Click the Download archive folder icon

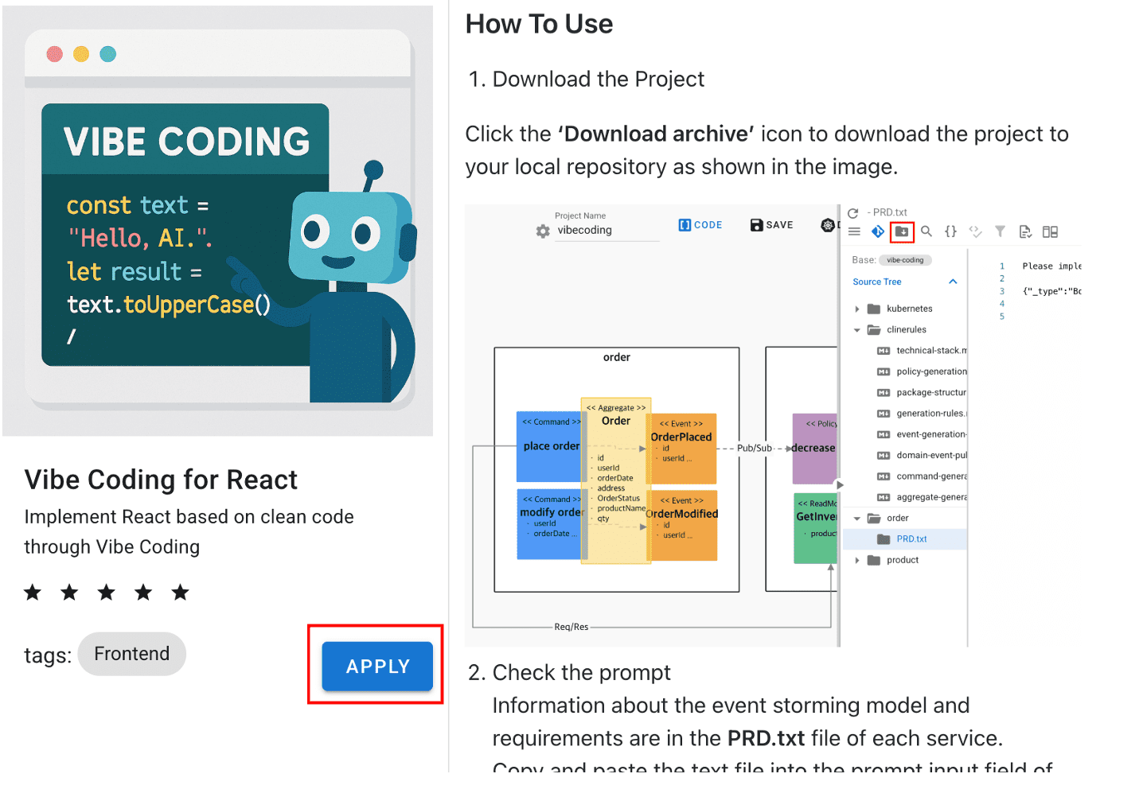(x=902, y=231)
